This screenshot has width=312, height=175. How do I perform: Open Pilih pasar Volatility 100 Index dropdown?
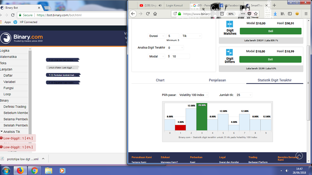click(193, 95)
